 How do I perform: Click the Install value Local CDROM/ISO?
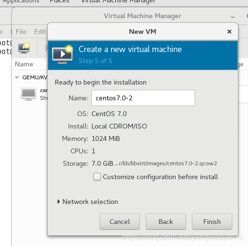pos(119,126)
